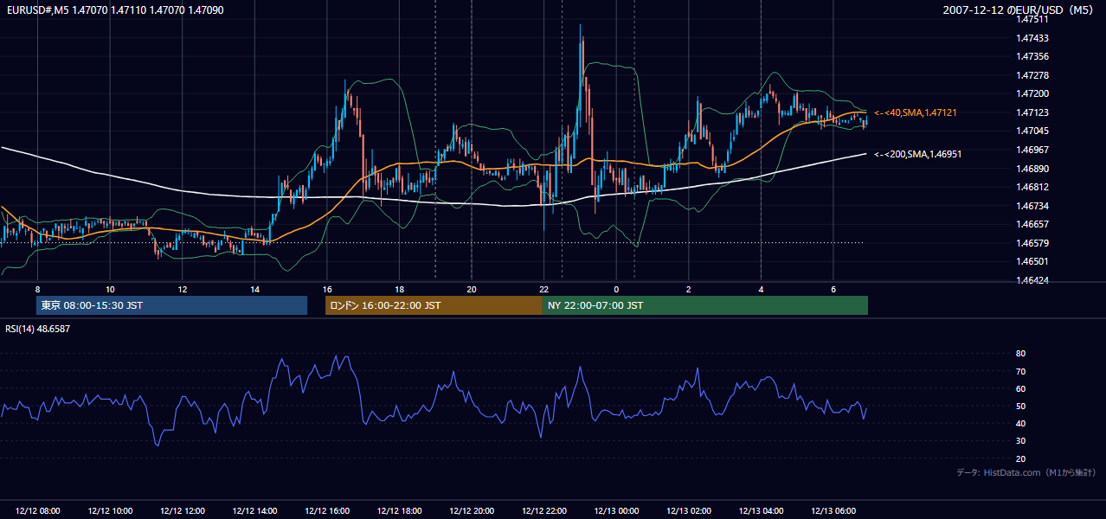This screenshot has width=1106, height=519.
Task: Click RSI scale value 40
Action: (1021, 423)
